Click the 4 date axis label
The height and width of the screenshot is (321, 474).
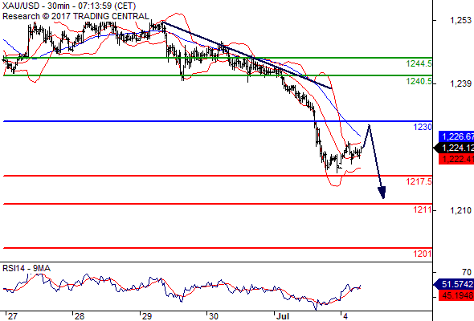coord(345,316)
